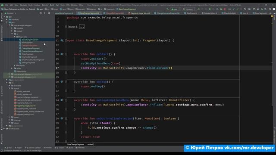The image size is (276, 155).
Task: Select fragment_chats.xml layout file
Action: (x=24, y=103)
